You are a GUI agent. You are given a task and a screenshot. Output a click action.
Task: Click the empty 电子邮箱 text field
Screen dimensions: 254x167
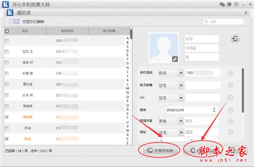pyautogui.click(x=203, y=85)
